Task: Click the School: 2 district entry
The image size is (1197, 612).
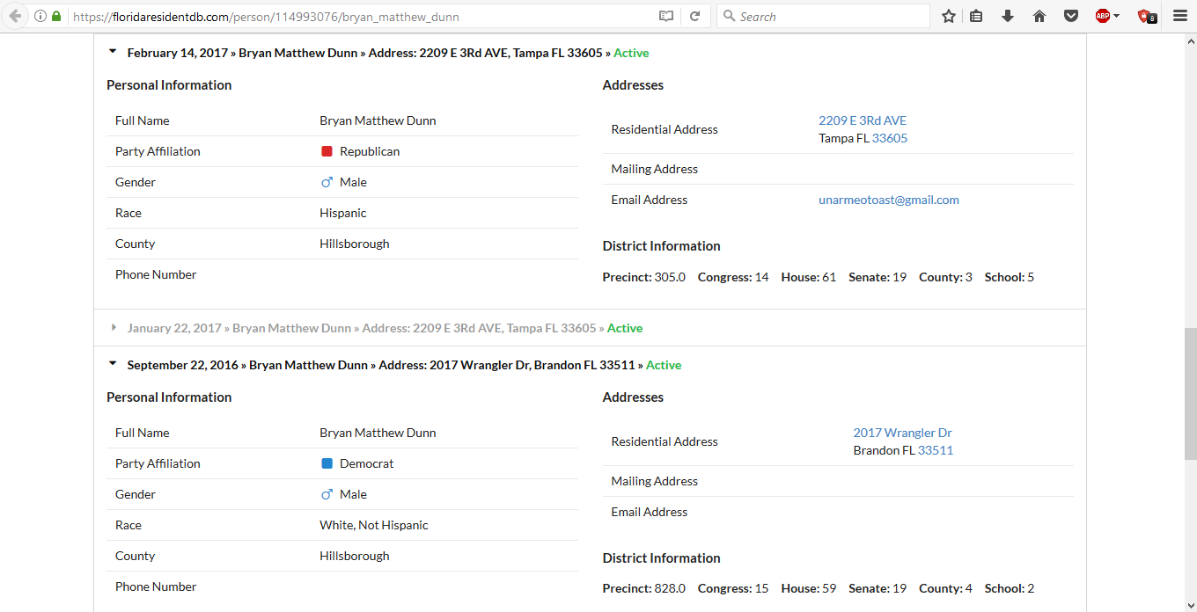Action: 1010,588
